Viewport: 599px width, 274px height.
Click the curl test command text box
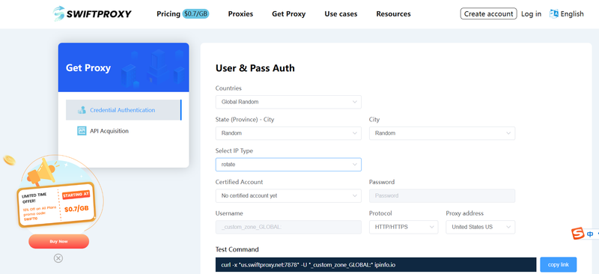point(376,264)
